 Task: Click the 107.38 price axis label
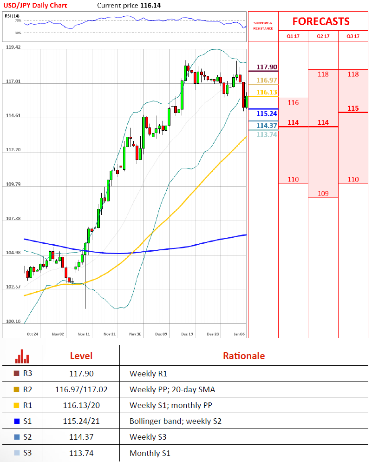pos(13,218)
